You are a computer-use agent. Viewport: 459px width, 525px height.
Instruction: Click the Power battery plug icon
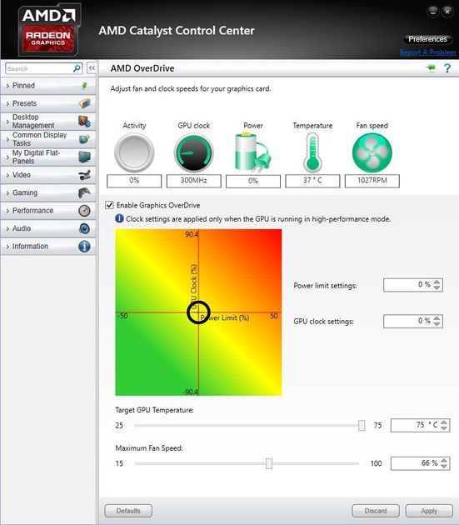click(x=252, y=152)
